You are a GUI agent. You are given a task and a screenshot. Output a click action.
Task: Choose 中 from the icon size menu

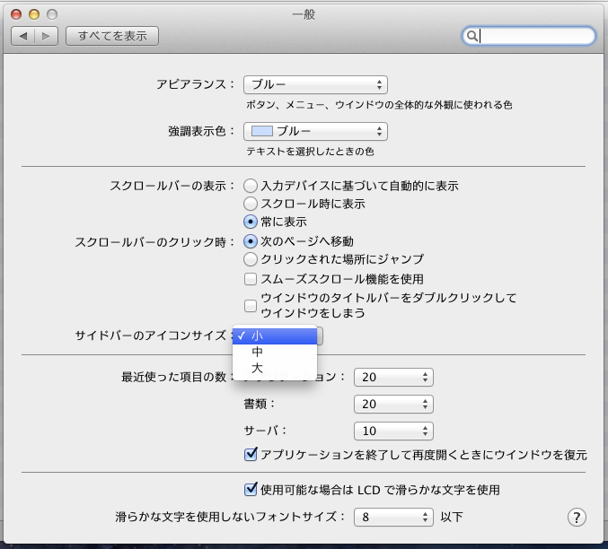click(258, 352)
